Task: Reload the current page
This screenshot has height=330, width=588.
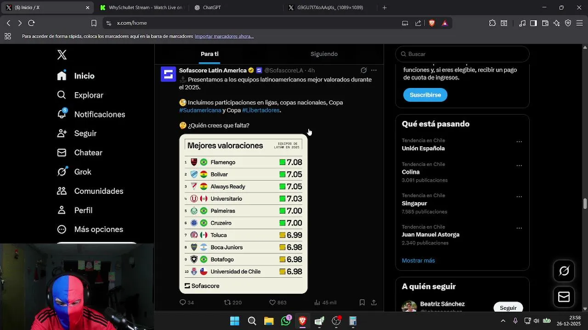Action: (31, 23)
